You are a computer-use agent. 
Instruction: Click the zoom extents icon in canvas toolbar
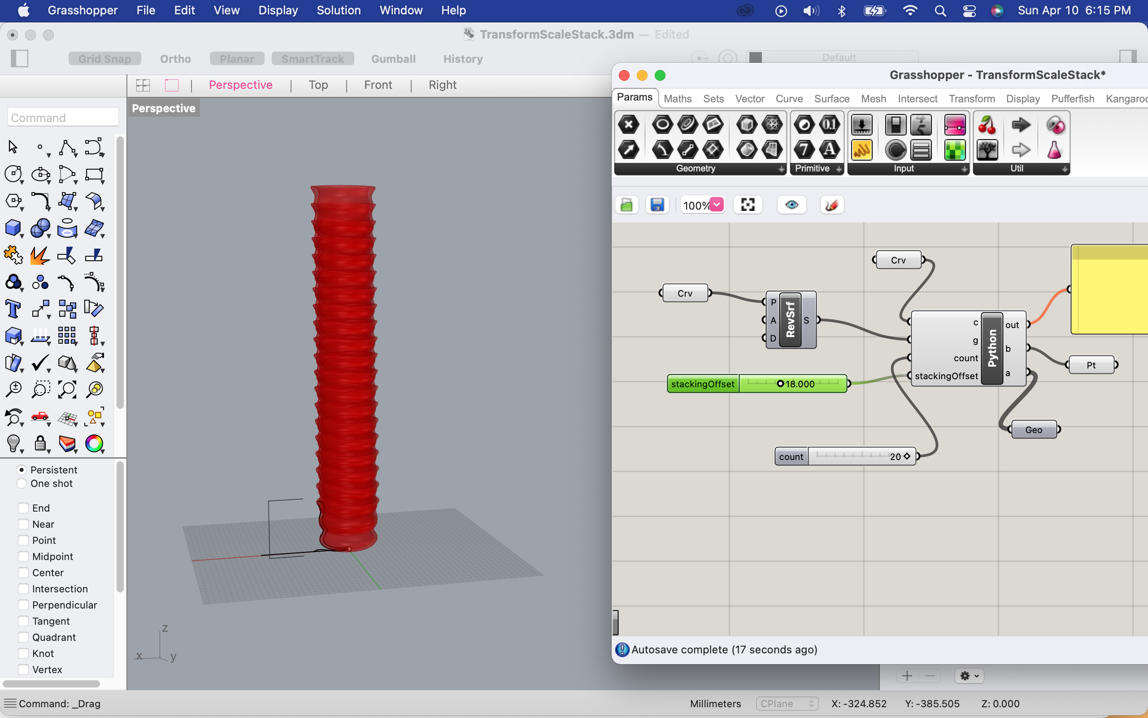pos(748,205)
